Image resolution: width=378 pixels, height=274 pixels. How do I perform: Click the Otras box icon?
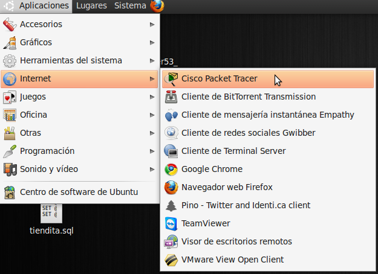[10, 133]
